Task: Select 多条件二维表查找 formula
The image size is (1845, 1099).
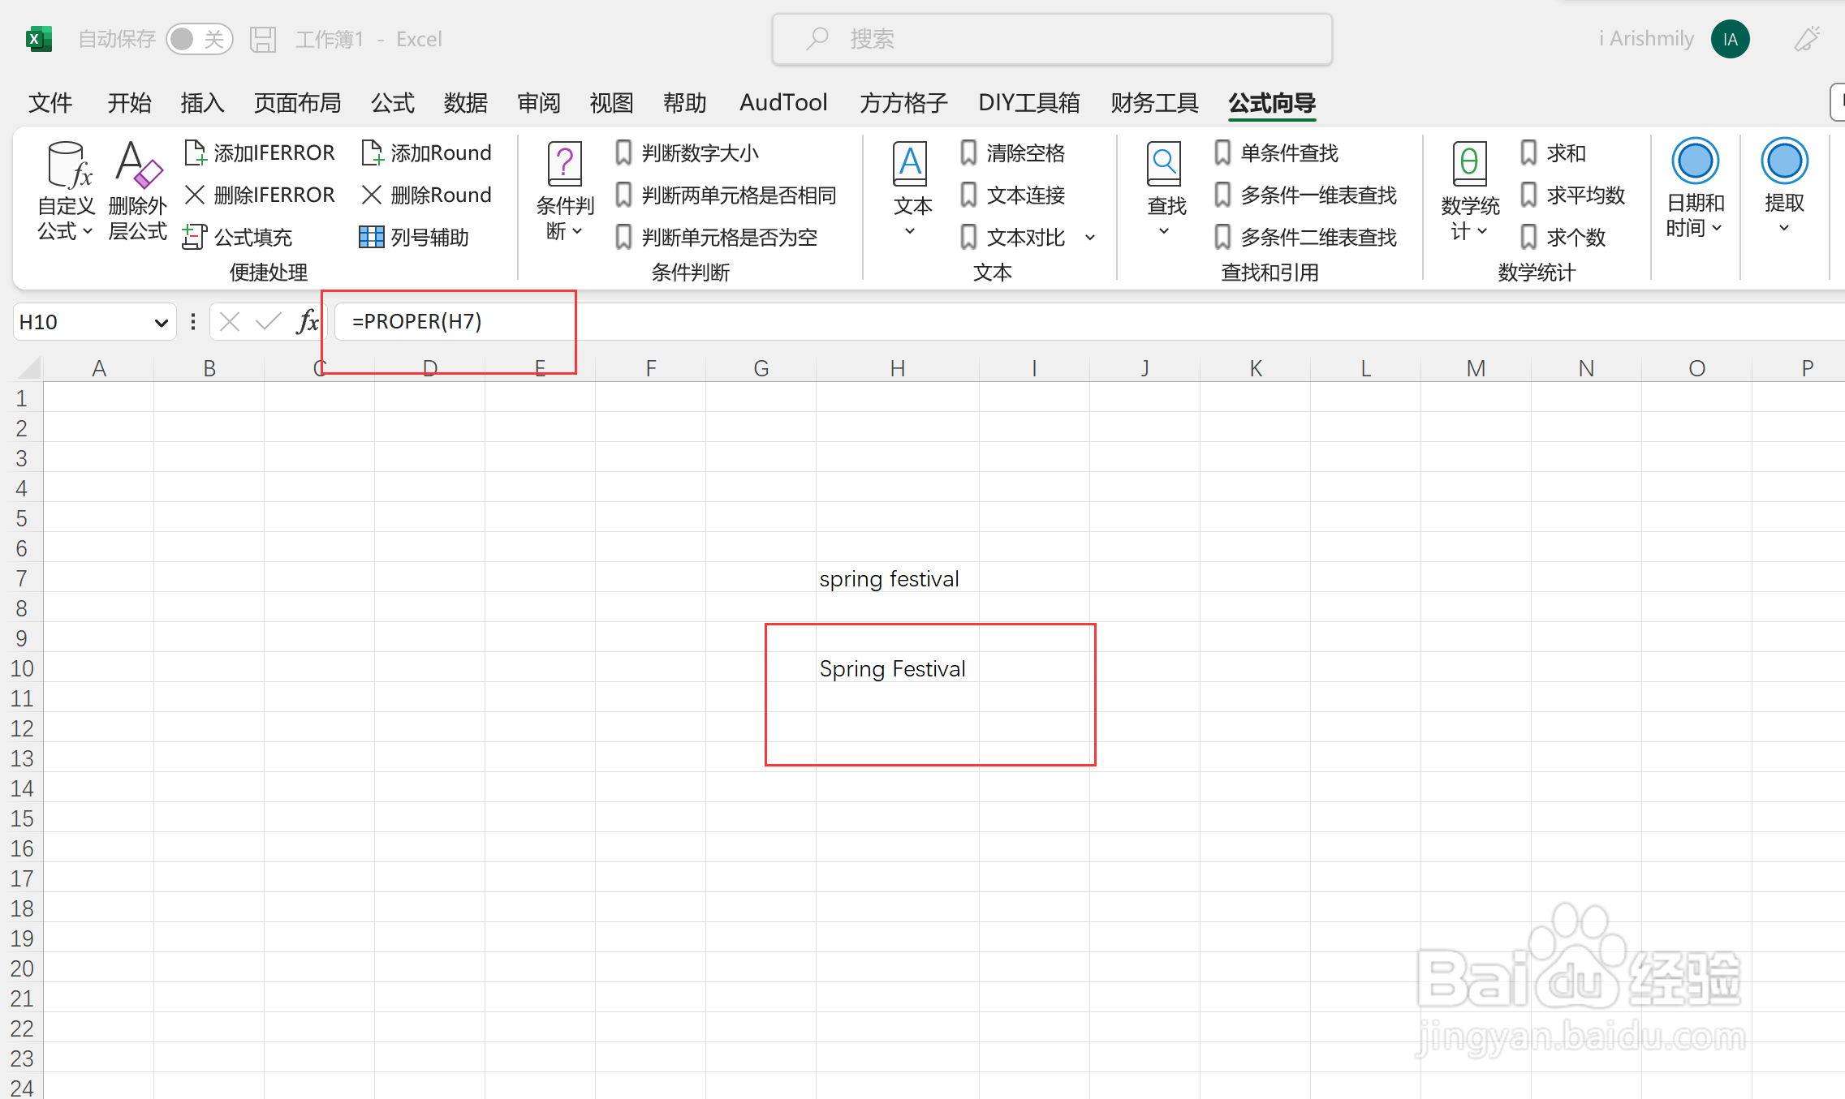Action: pos(1306,237)
